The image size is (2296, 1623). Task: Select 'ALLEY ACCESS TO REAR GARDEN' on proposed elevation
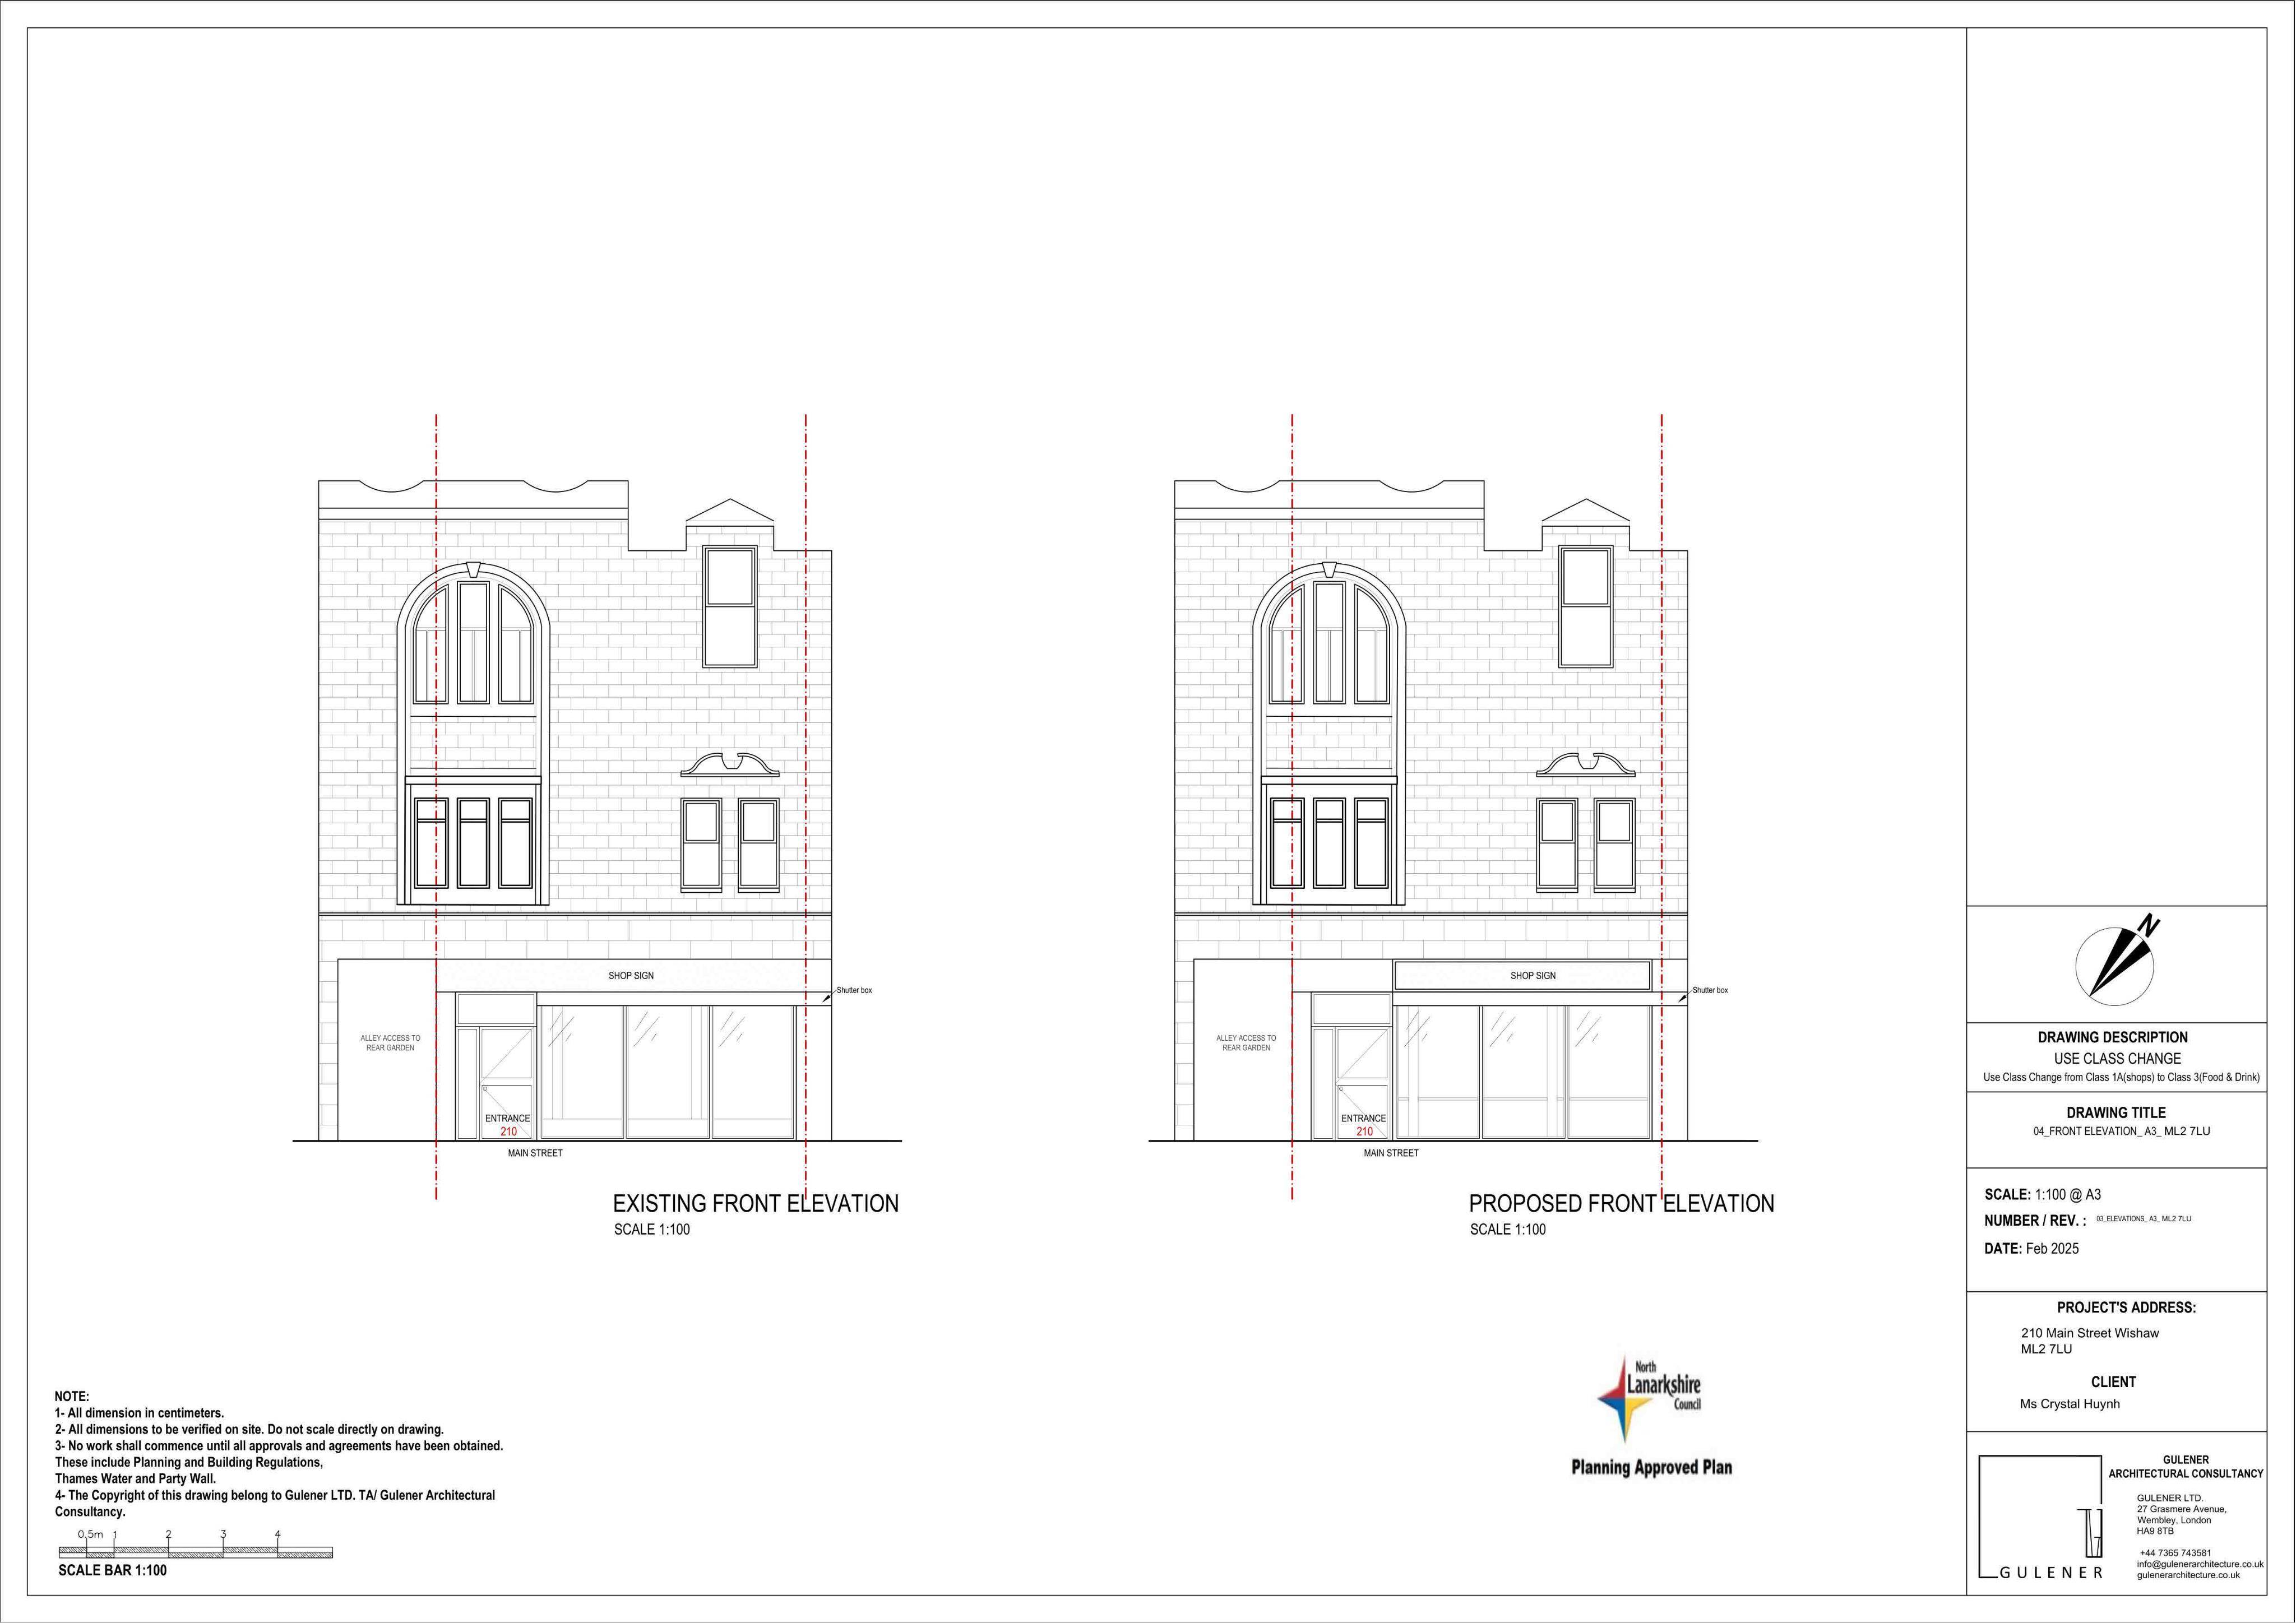(1246, 1043)
